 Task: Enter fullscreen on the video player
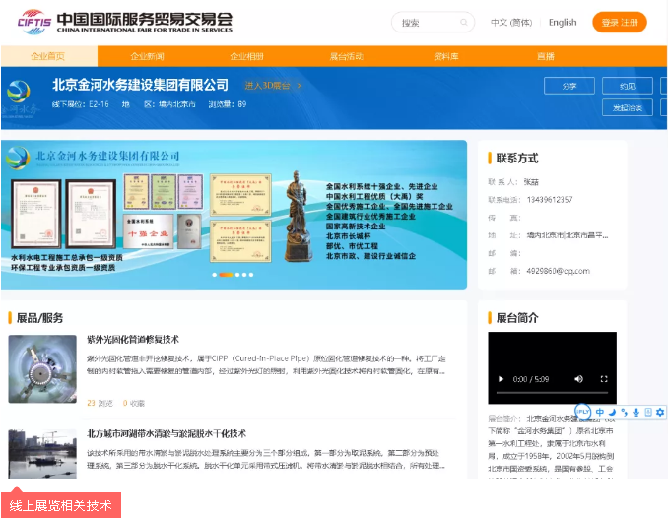604,379
